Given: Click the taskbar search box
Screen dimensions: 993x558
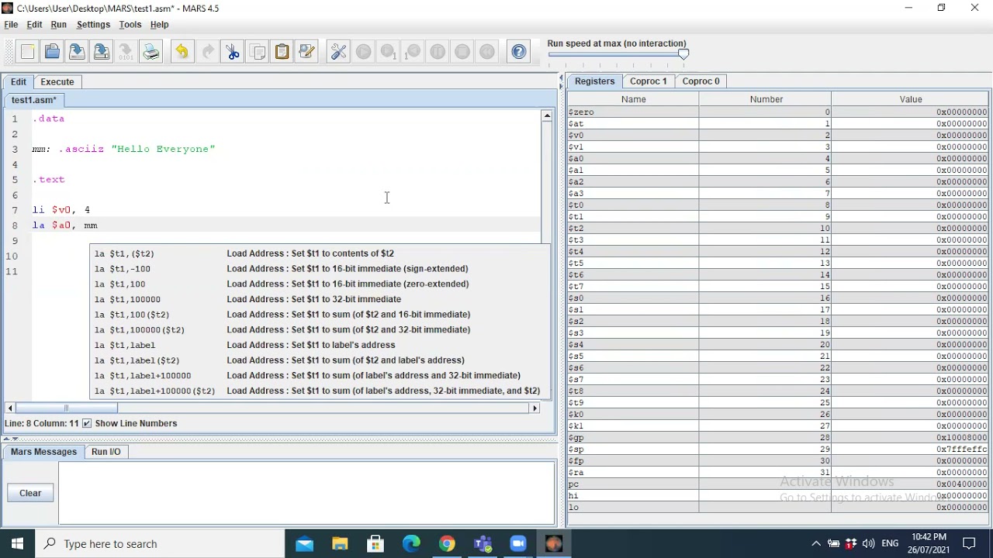Looking at the screenshot, I should (160, 543).
